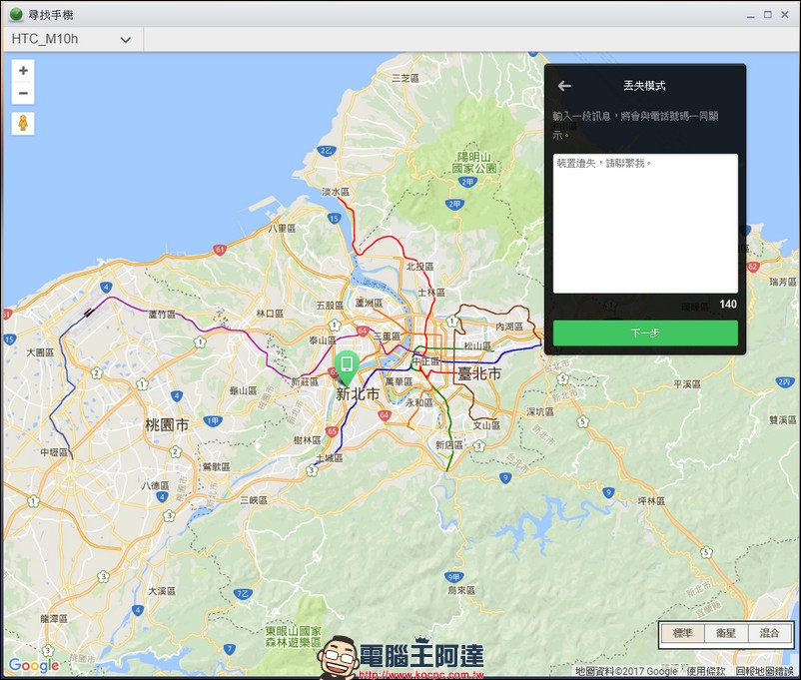Click the 八德區 map label
The height and width of the screenshot is (680, 801).
[155, 485]
